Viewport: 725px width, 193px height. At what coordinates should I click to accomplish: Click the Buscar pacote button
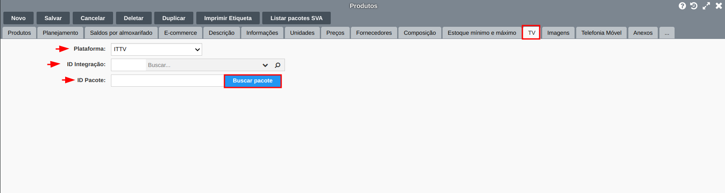point(253,81)
